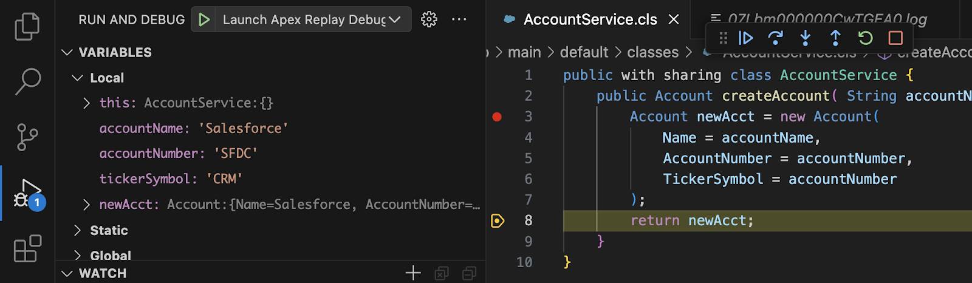The image size is (972, 283).
Task: Click the RUN AND DEBUG panel title
Action: pyautogui.click(x=131, y=19)
